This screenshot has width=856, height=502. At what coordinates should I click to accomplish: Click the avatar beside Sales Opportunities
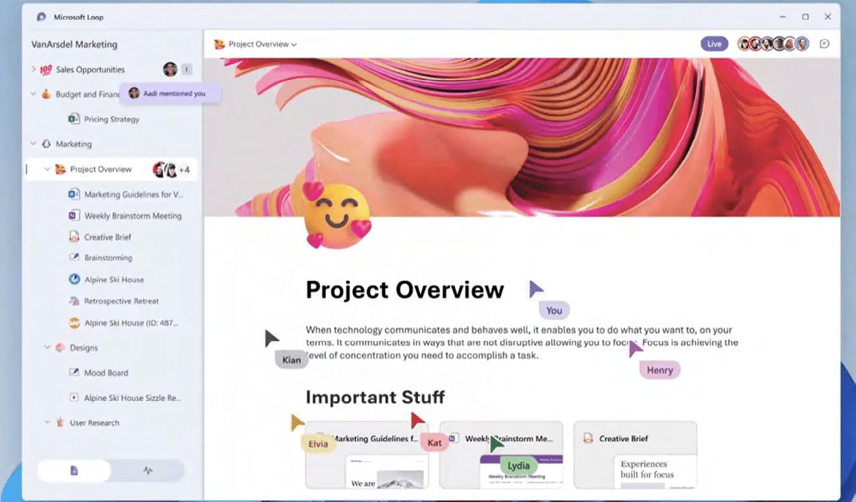pos(170,69)
